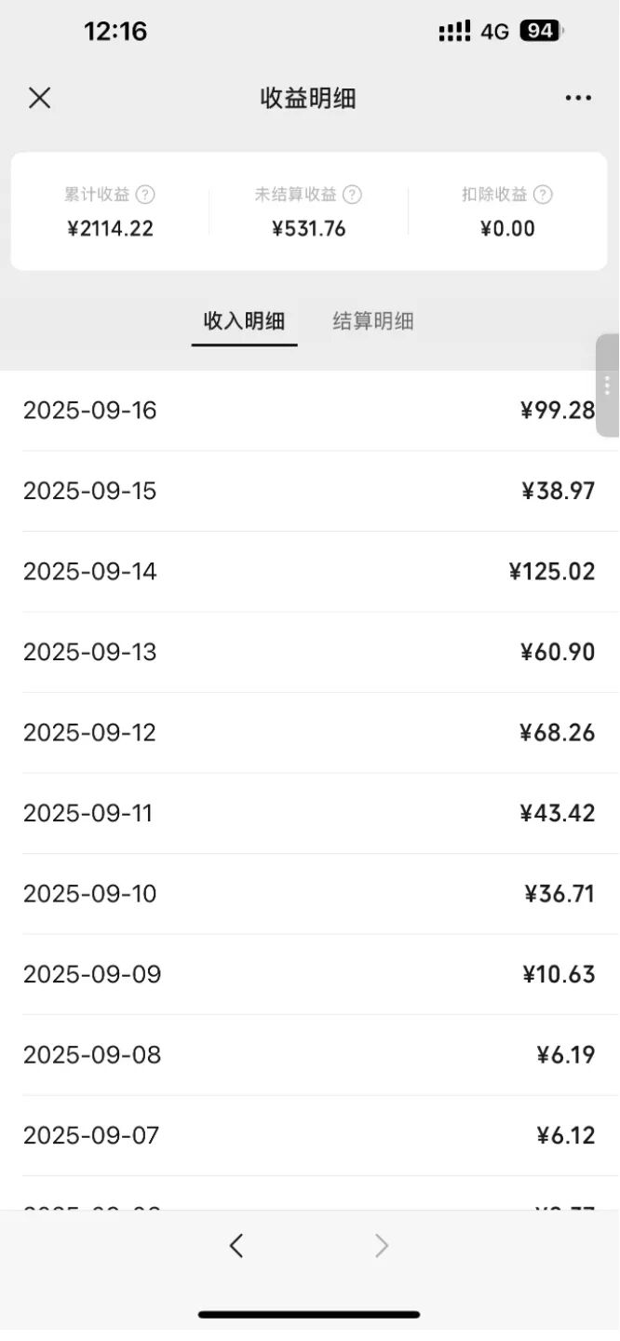Click the 未结算收益 help icon
This screenshot has width=620, height=1341.
352,195
